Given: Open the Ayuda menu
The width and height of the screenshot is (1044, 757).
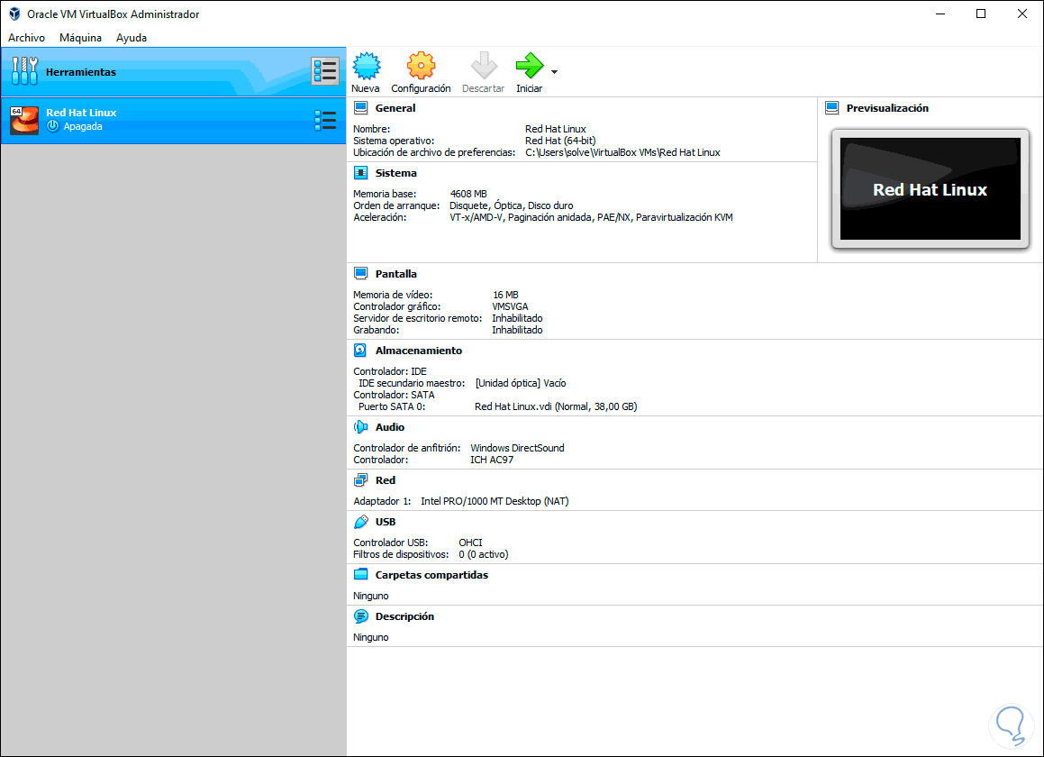Looking at the screenshot, I should (x=132, y=38).
